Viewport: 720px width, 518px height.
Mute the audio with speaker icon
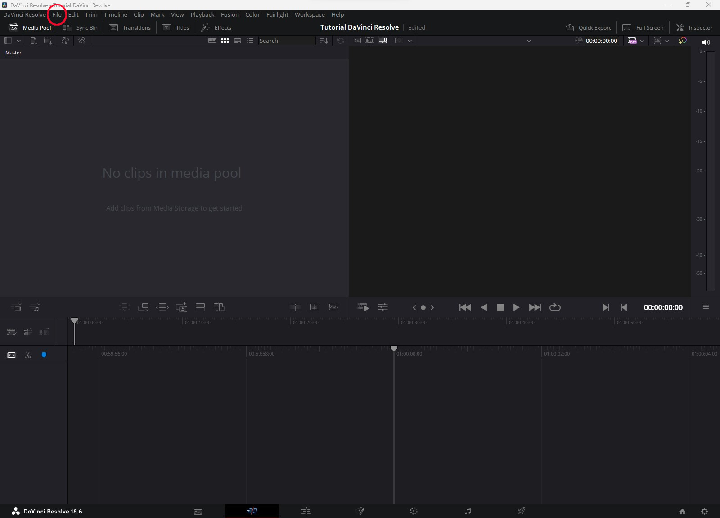point(706,42)
